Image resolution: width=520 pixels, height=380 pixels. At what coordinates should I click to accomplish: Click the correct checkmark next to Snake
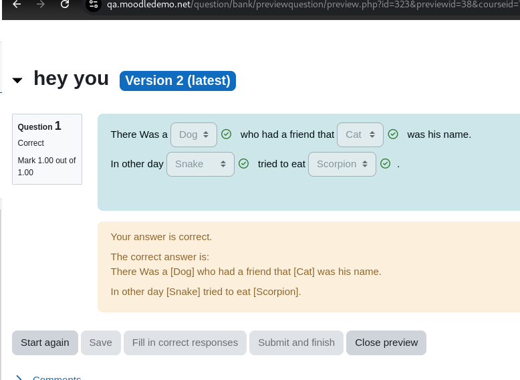pos(243,164)
